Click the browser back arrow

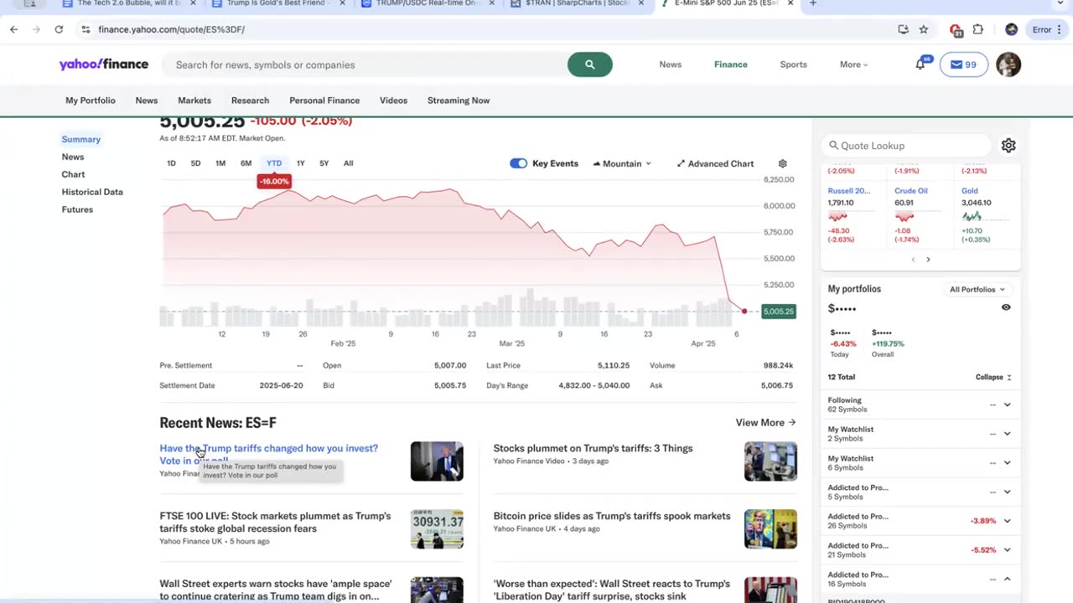tap(14, 29)
